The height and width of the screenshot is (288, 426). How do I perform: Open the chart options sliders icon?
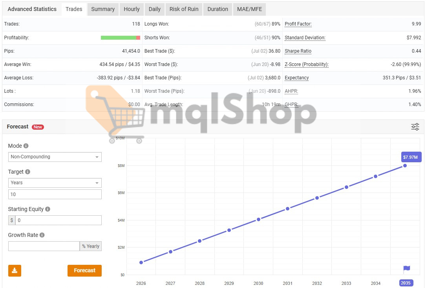pyautogui.click(x=415, y=127)
